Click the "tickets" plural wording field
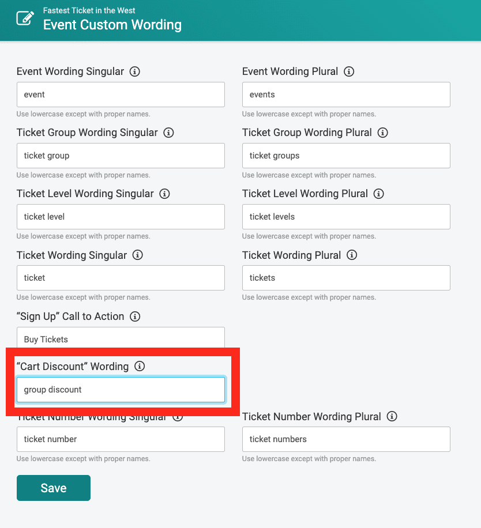This screenshot has width=481, height=528. coord(346,278)
